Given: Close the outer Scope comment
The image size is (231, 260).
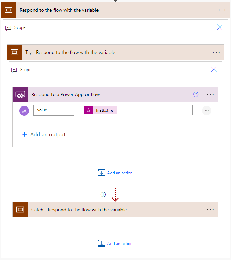Looking at the screenshot, I should pos(220,27).
